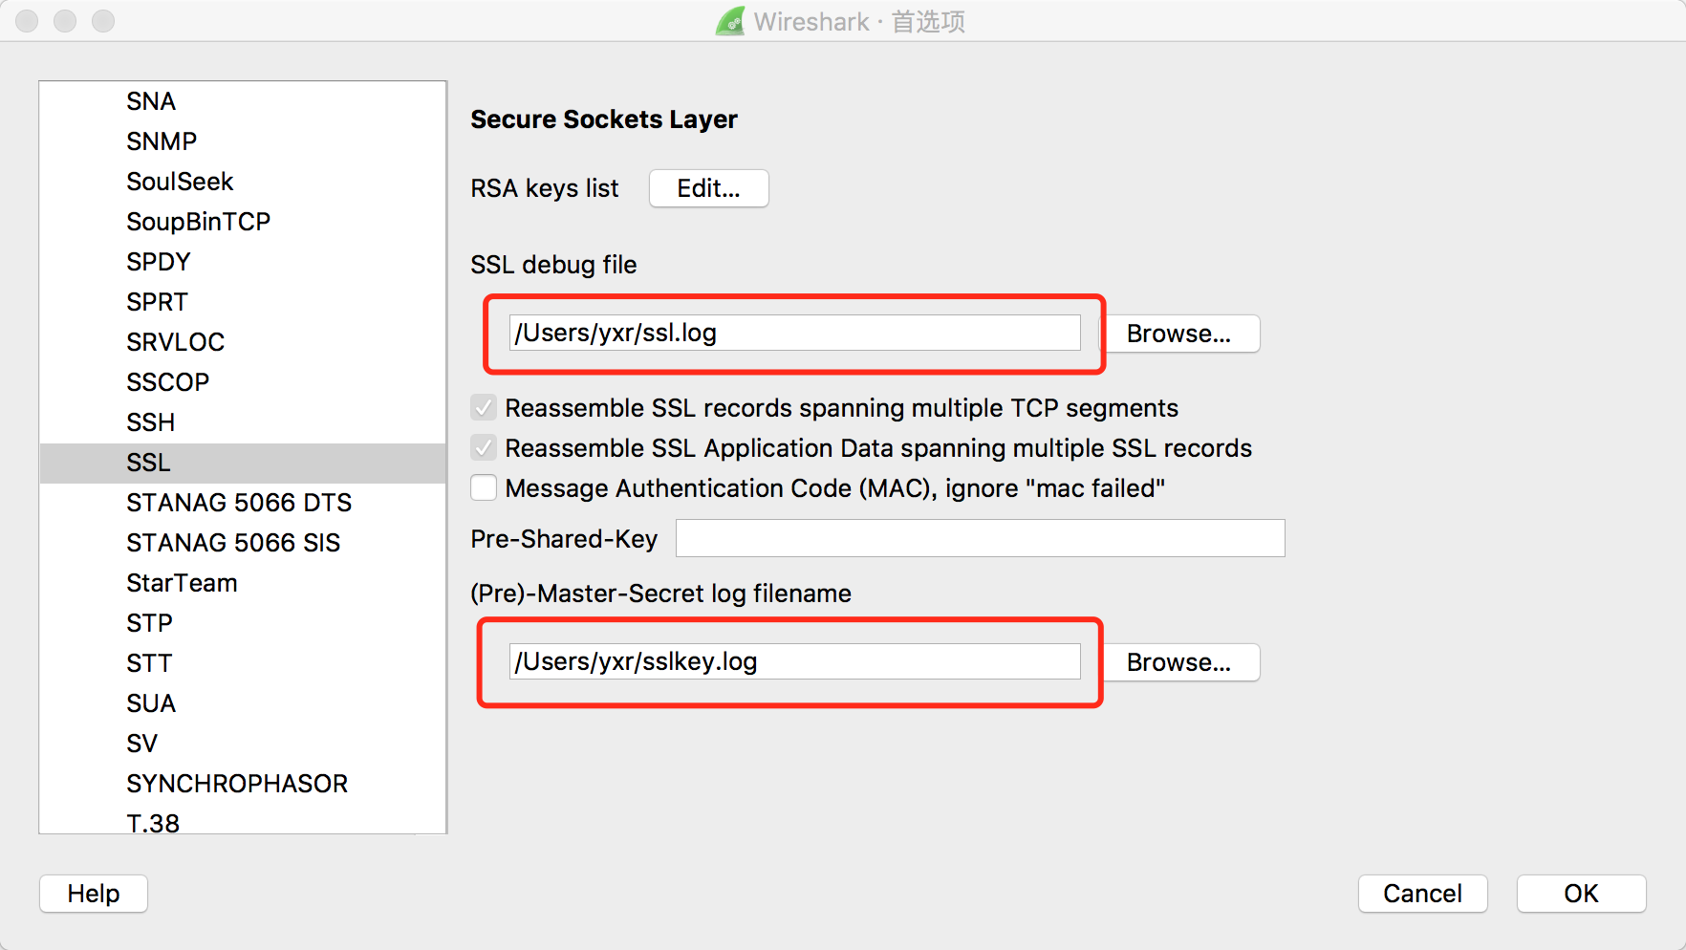Screen dimensions: 1686x950
Task: Choose StarTeam from the protocol list
Action: (x=243, y=583)
